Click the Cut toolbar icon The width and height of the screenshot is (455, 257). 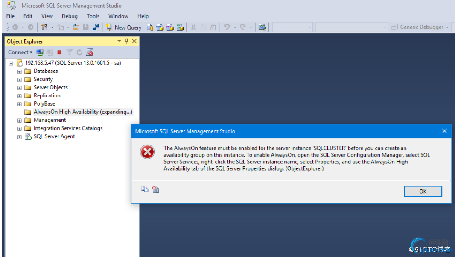[193, 27]
